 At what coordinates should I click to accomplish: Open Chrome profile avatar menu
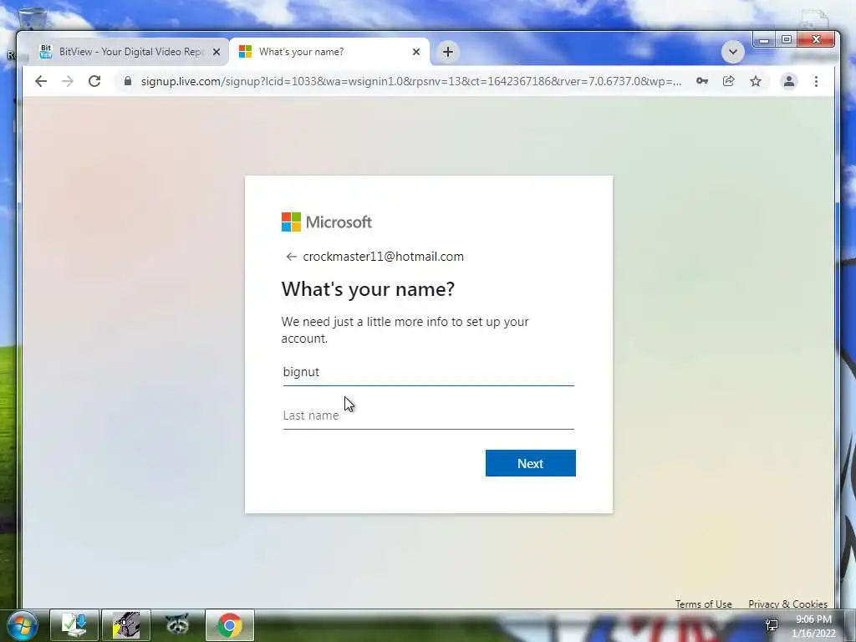click(x=789, y=81)
